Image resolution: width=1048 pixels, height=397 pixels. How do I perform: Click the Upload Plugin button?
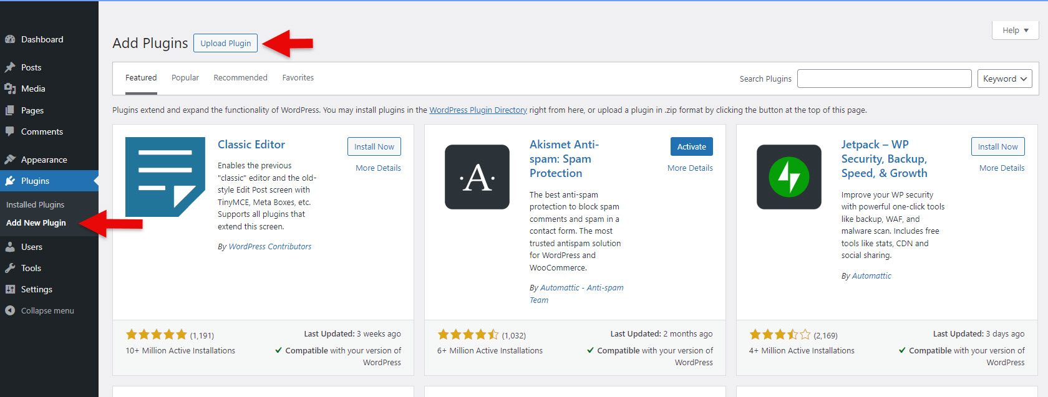click(x=225, y=43)
